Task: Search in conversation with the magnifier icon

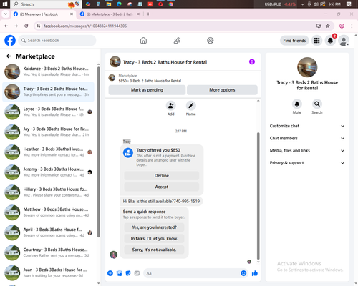Action: pos(317,104)
